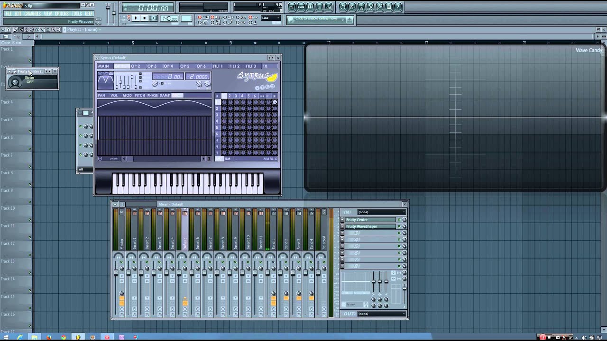Enable the RM mode button in the Sytrus matrix
The image size is (607, 341).
point(228,159)
